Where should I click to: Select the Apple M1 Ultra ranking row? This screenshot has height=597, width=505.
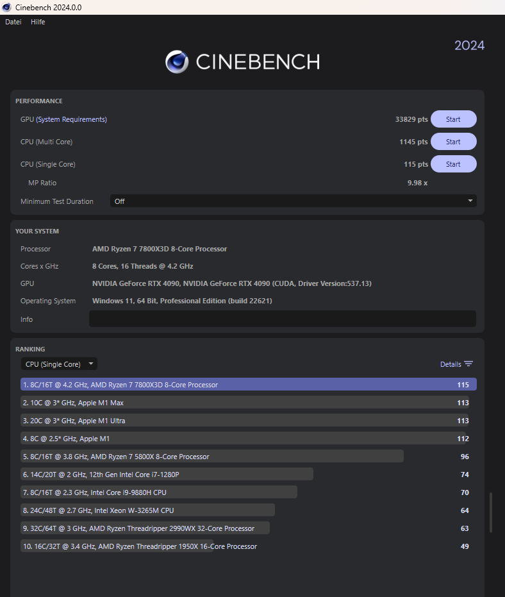tap(245, 421)
